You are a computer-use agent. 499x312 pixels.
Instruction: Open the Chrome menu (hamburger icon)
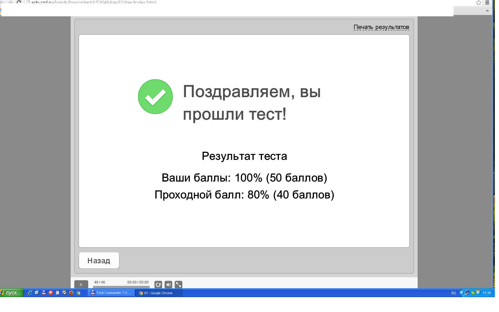pos(487,2)
